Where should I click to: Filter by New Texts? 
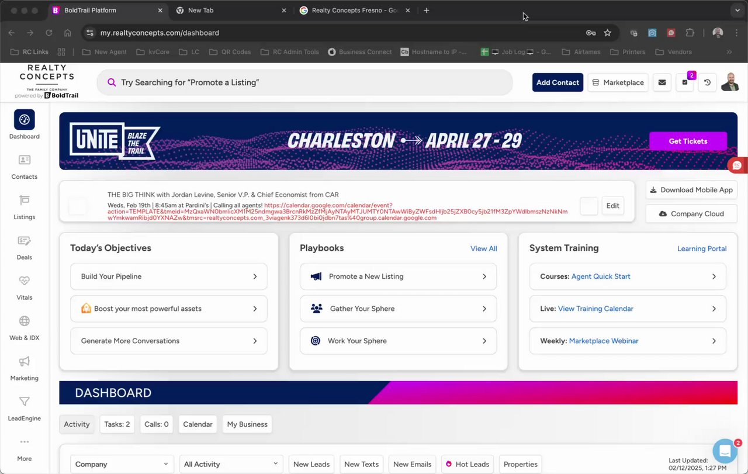[361, 464]
